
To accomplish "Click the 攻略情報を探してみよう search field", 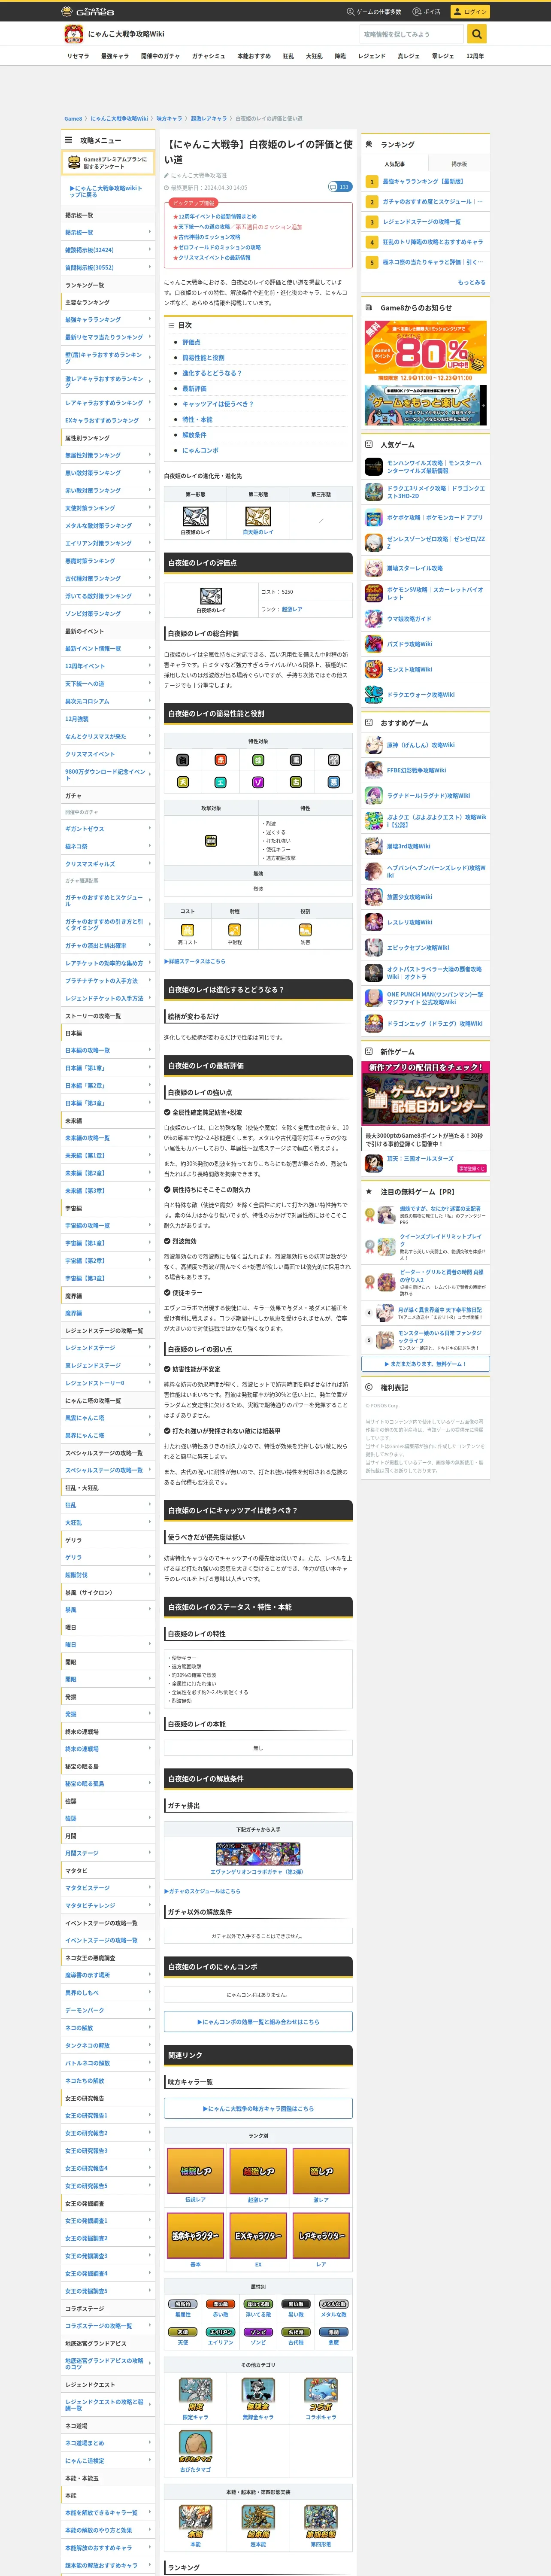I will tap(411, 34).
